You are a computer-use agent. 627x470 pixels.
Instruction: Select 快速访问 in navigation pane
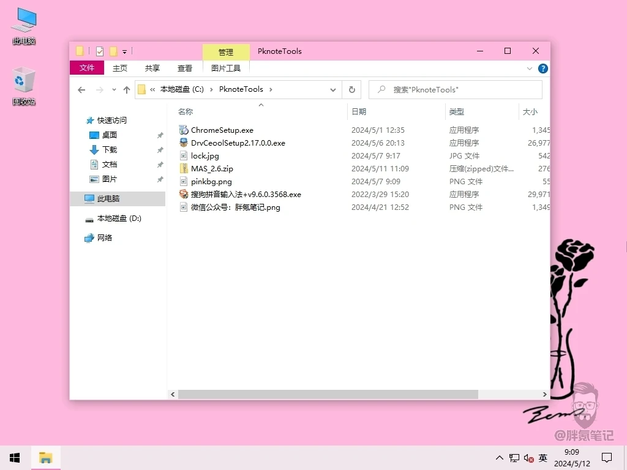(x=111, y=121)
